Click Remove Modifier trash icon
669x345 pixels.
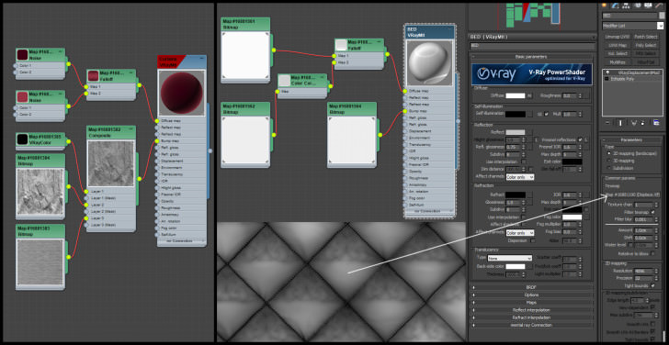click(641, 123)
